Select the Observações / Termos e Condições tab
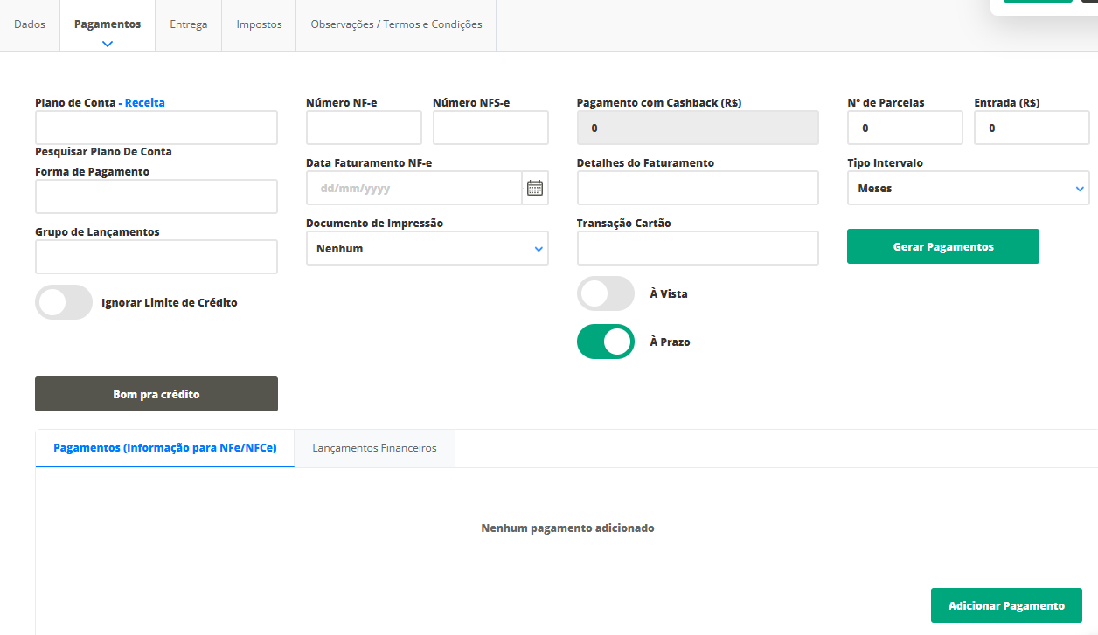 pyautogui.click(x=396, y=24)
